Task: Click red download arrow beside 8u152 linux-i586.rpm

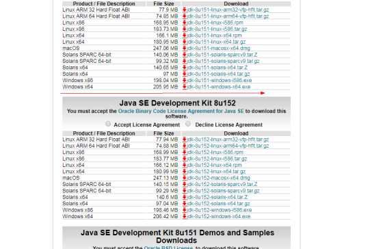Action: click(185, 153)
